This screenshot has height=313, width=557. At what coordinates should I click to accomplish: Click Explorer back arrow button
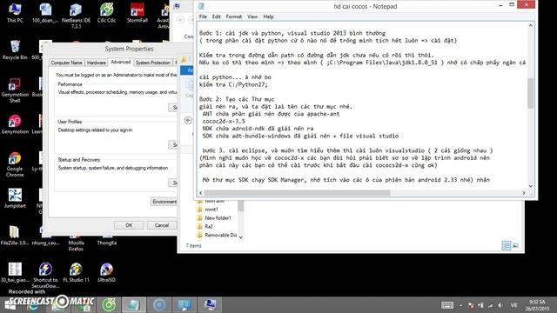[x=188, y=120]
